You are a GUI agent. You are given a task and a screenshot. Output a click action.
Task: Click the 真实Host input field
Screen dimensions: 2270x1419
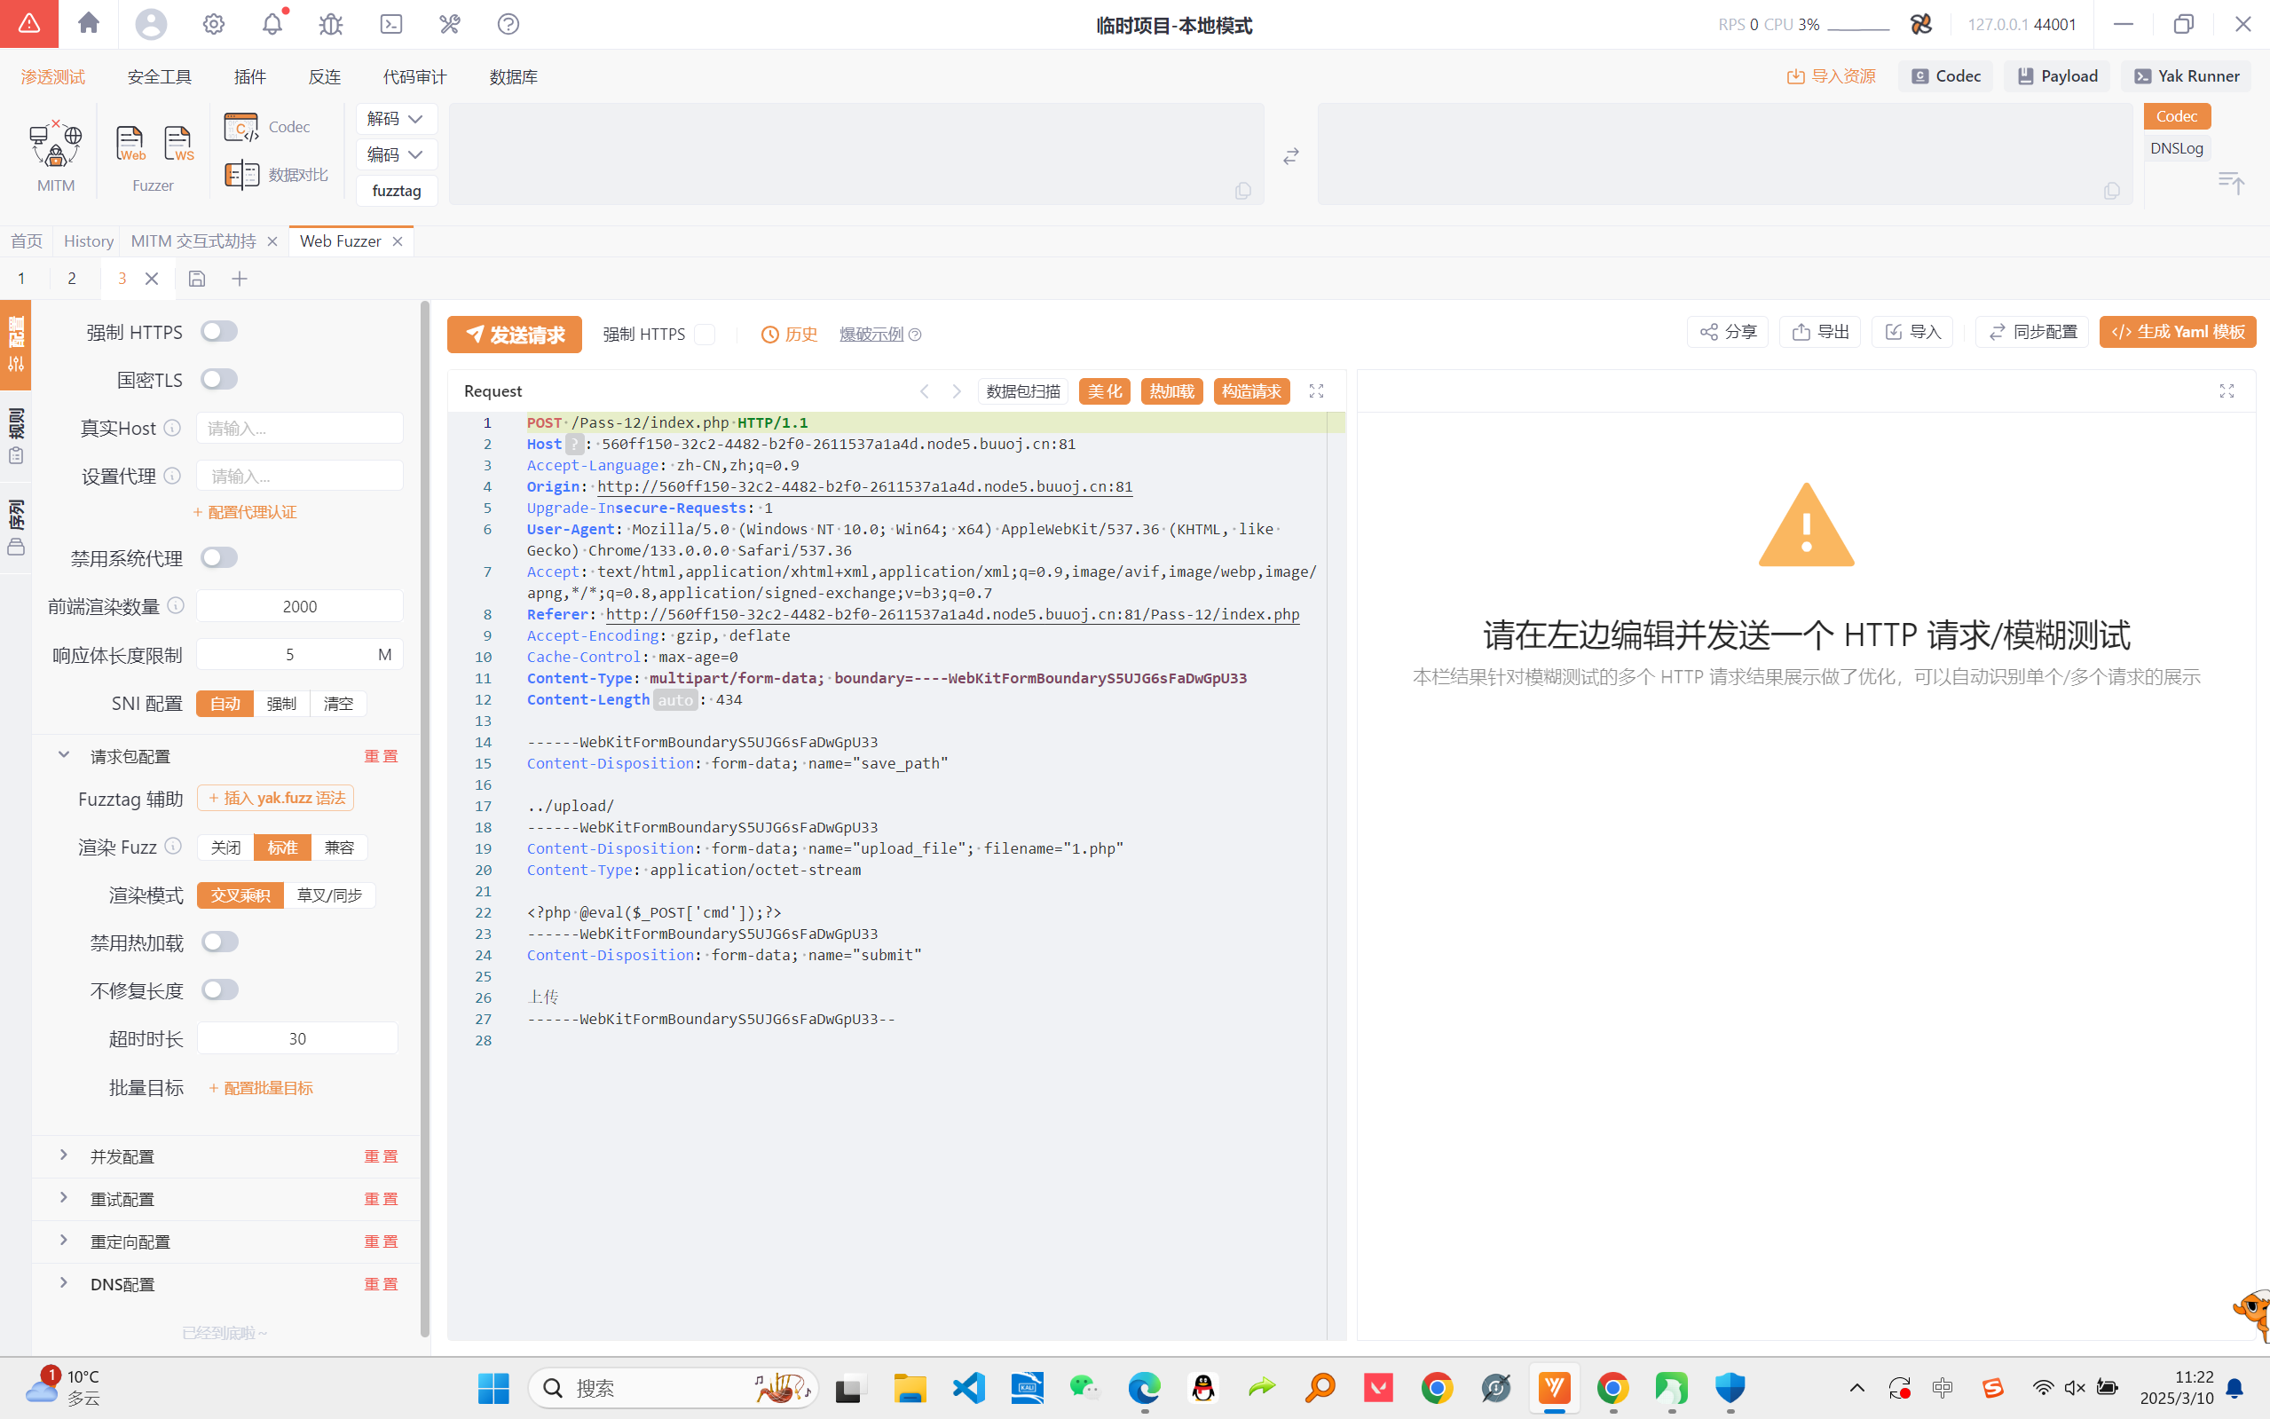pos(299,428)
